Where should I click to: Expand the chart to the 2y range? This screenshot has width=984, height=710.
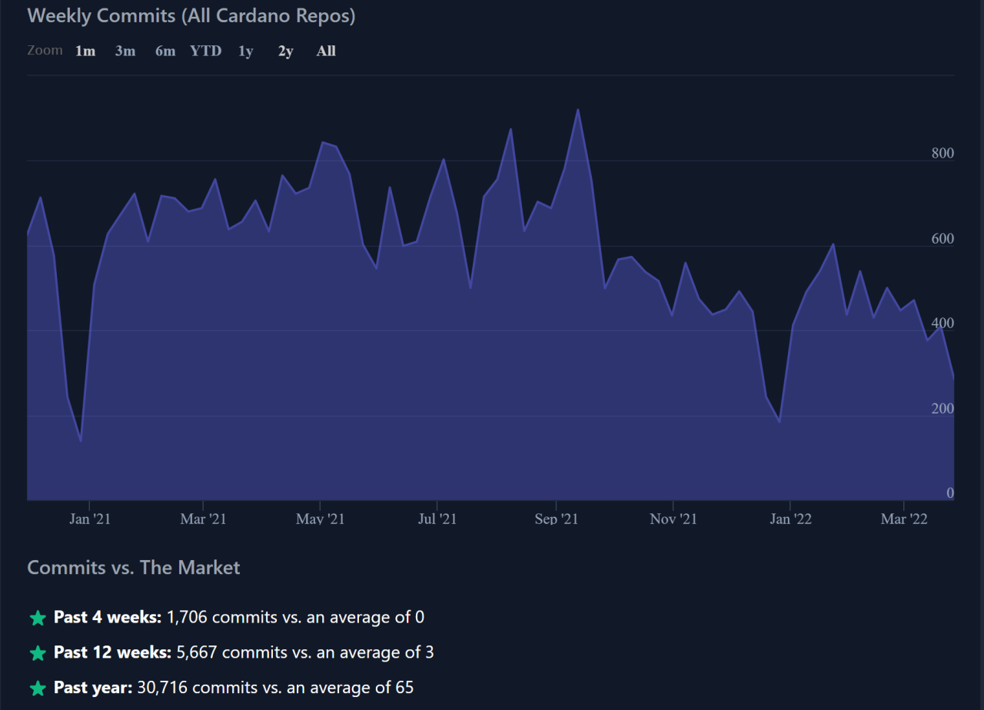tap(284, 51)
